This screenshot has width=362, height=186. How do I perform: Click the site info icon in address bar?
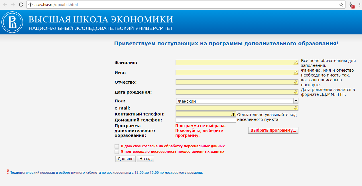[31, 5]
